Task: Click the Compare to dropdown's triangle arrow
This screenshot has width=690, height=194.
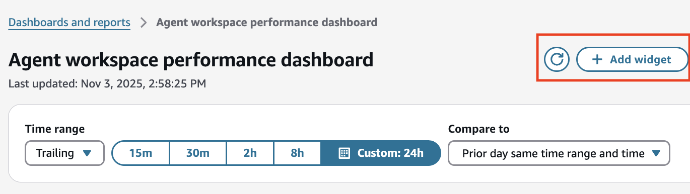Action: 656,153
